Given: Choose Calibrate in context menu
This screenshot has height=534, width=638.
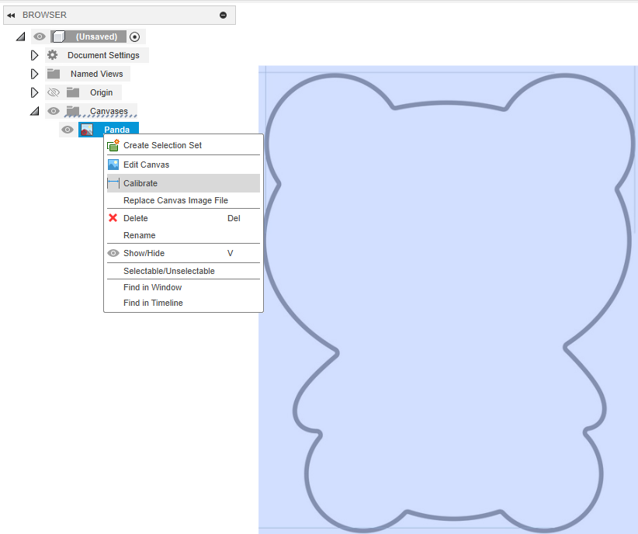Looking at the screenshot, I should coord(183,183).
